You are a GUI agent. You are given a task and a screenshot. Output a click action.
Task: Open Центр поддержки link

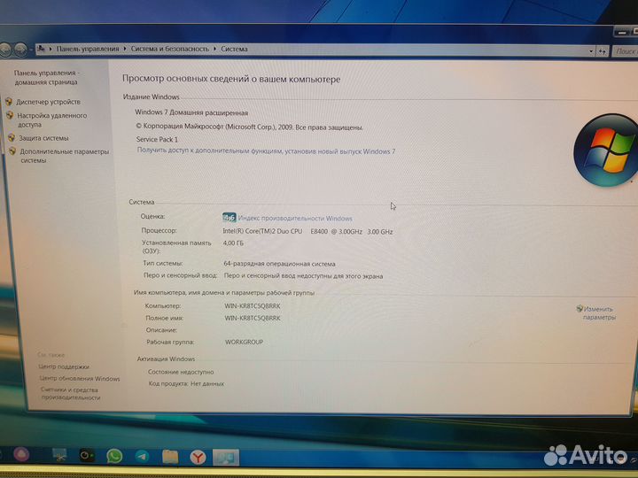click(64, 366)
